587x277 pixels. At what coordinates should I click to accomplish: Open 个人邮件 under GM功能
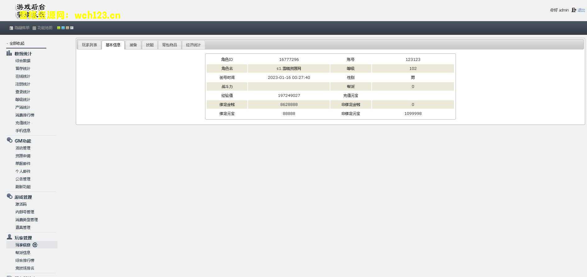23,171
